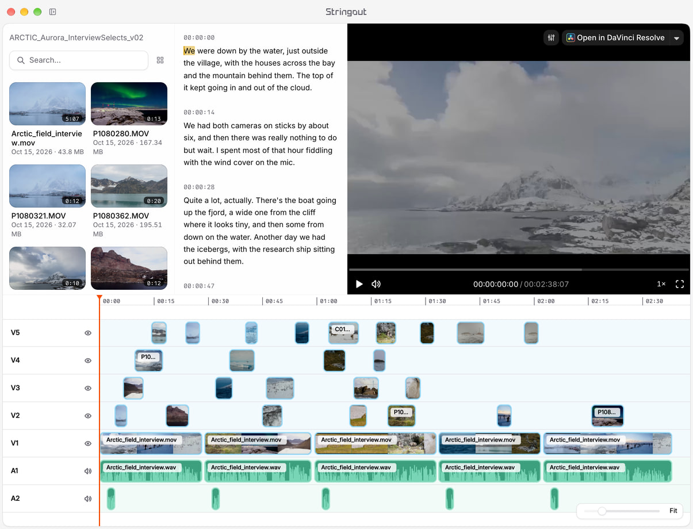
Task: Select the last clip on track V5
Action: tap(531, 333)
